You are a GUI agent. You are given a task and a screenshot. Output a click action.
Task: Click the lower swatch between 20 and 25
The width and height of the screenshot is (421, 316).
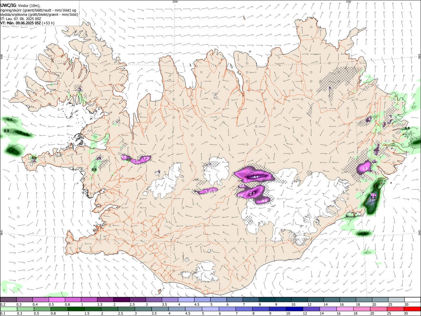(378, 309)
